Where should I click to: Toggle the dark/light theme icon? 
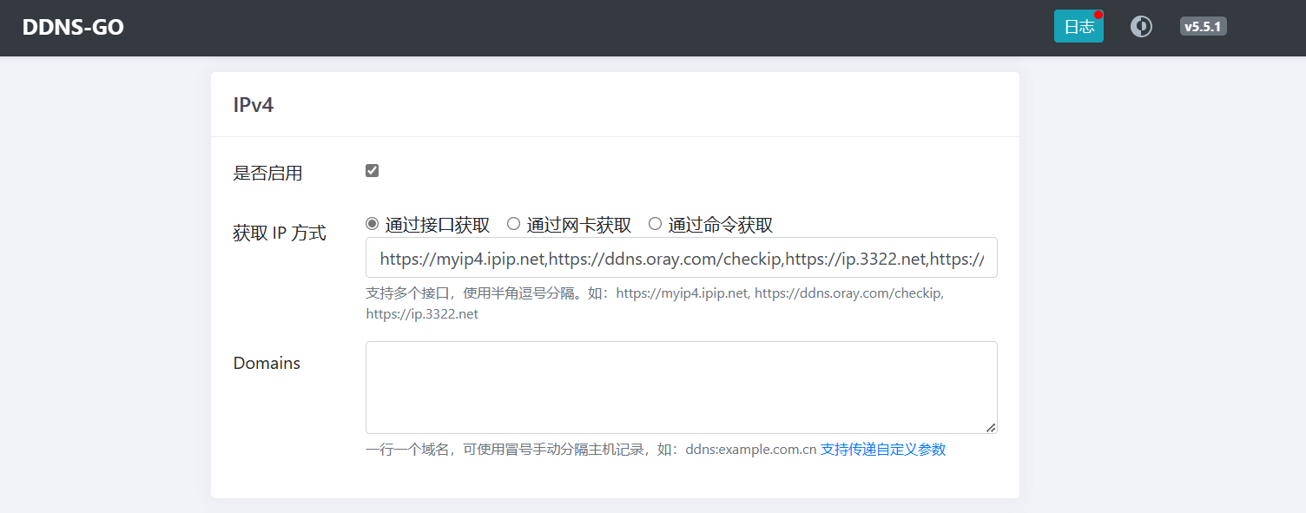[1141, 27]
